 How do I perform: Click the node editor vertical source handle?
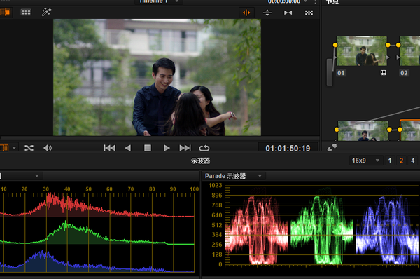(330, 72)
